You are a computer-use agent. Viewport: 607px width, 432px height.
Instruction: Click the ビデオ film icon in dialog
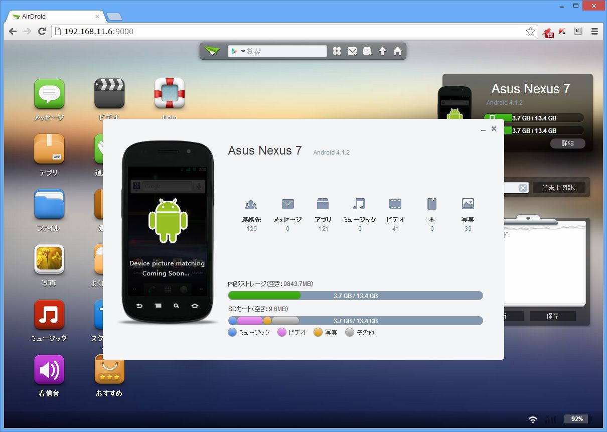[x=395, y=203]
